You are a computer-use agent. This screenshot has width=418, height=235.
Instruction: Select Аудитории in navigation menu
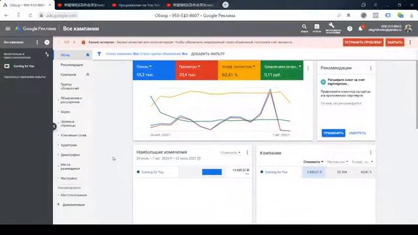(69, 145)
